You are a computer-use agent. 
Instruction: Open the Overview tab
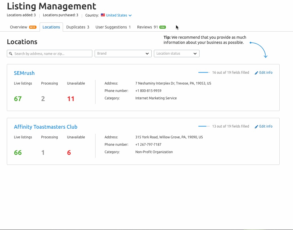[x=23, y=27]
